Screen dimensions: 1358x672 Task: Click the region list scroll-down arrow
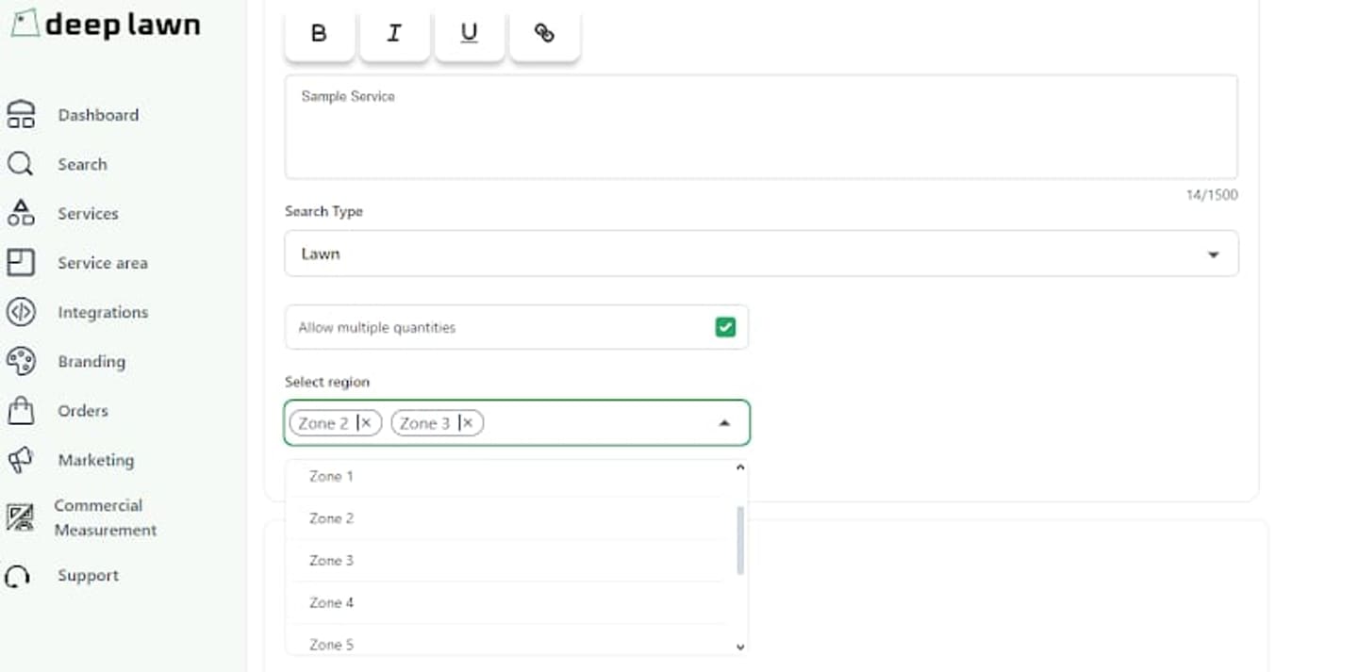click(x=740, y=647)
